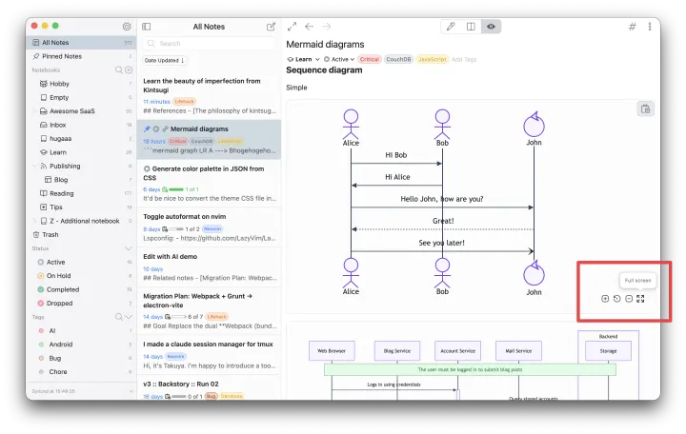Image resolution: width=686 pixels, height=434 pixels.
Task: Open the Inbox notebook
Action: [x=81, y=125]
